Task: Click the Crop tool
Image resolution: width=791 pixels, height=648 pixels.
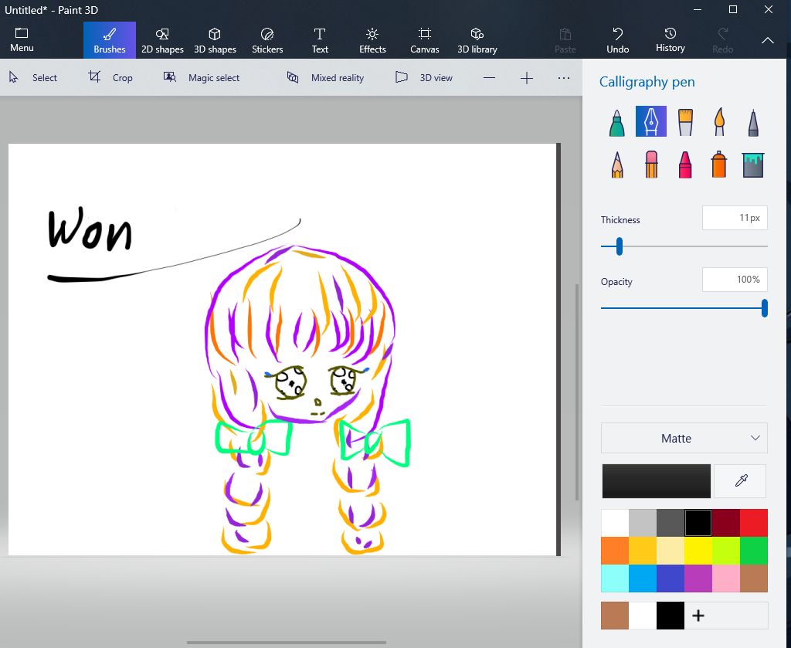Action: pyautogui.click(x=110, y=78)
